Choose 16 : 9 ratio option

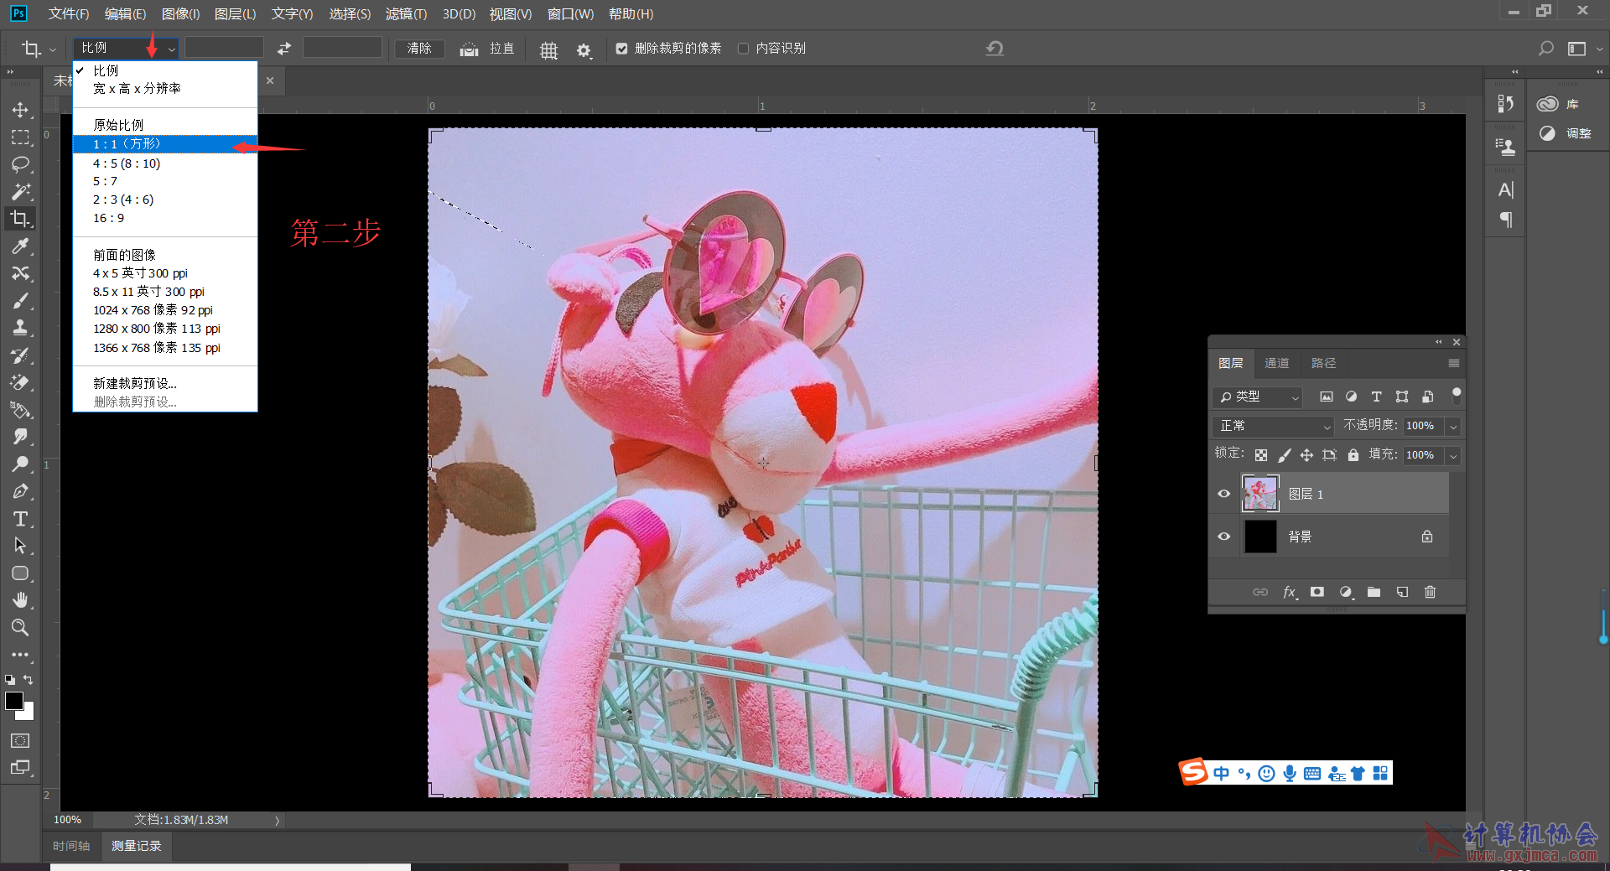coord(164,218)
